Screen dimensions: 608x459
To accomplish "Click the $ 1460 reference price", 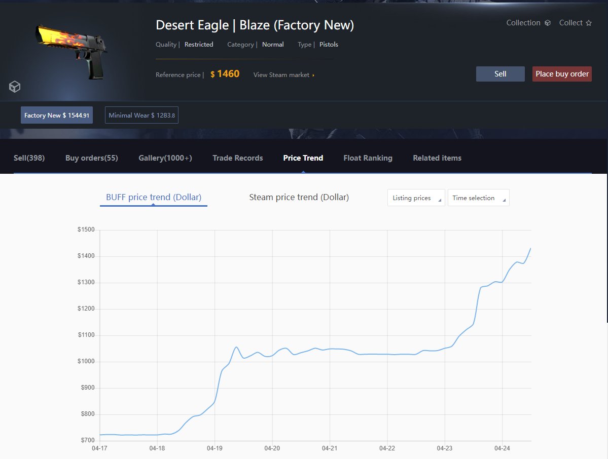I will point(225,74).
